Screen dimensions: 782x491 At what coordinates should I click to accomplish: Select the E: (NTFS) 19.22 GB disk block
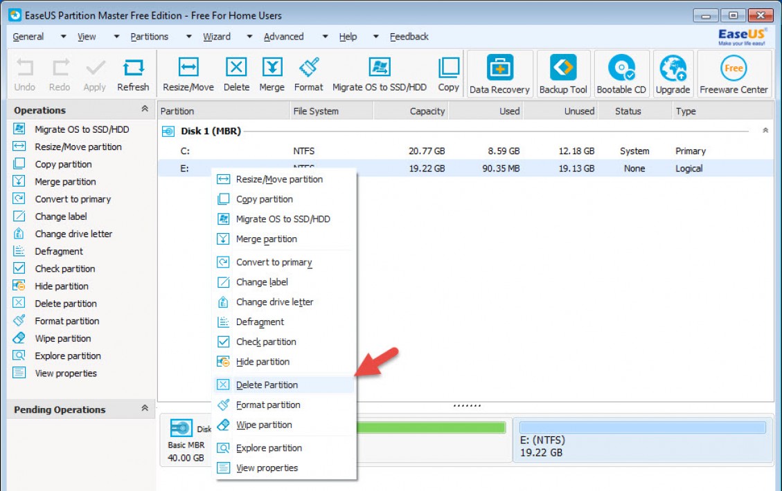(x=642, y=441)
